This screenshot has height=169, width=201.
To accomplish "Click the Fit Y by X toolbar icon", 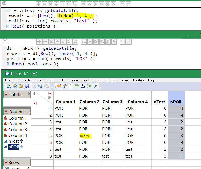I will [83, 86].
